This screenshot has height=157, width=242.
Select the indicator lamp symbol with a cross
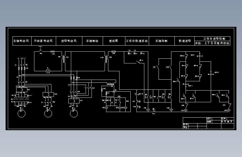point(48,71)
